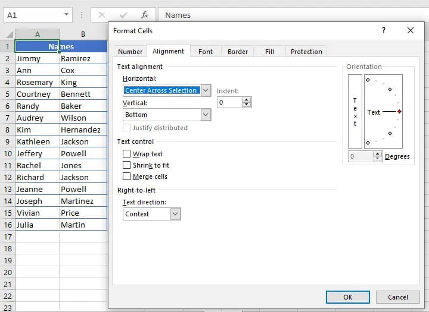Viewport: 429px width, 312px height.
Task: Close the Format Cells dialog
Action: 411,30
